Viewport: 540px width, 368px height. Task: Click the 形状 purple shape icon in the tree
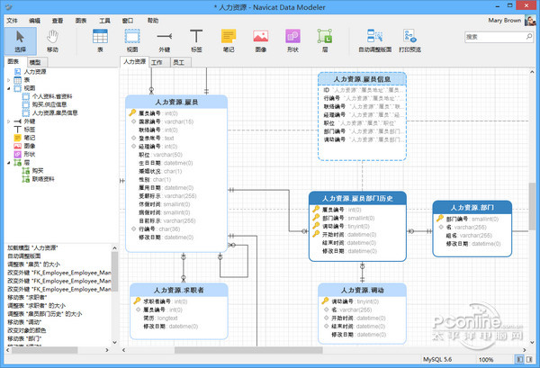click(x=18, y=154)
